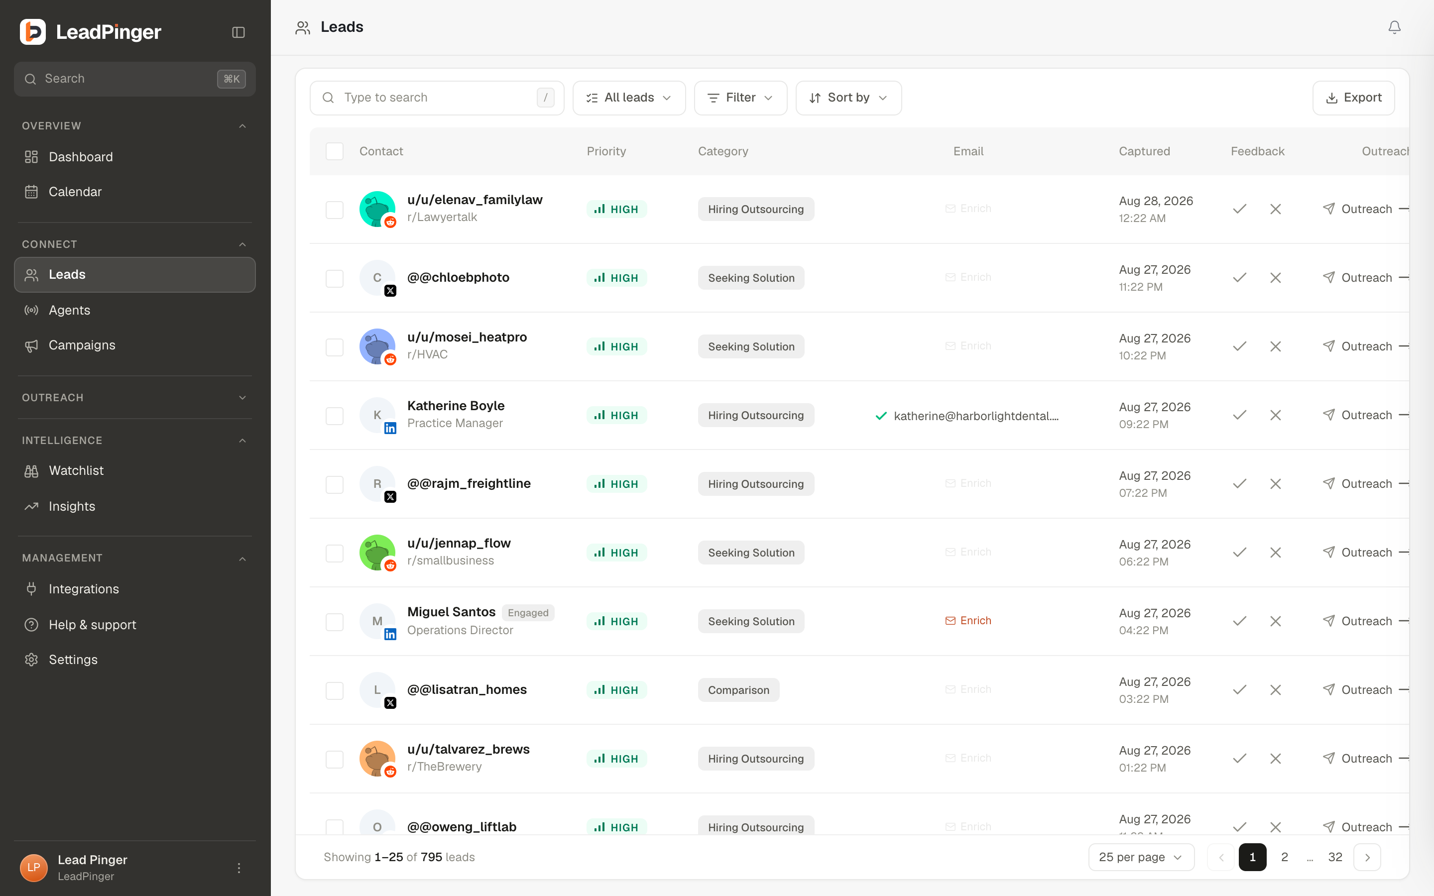Click the Type to search field
Screen dimensions: 1434x896
tap(437, 98)
